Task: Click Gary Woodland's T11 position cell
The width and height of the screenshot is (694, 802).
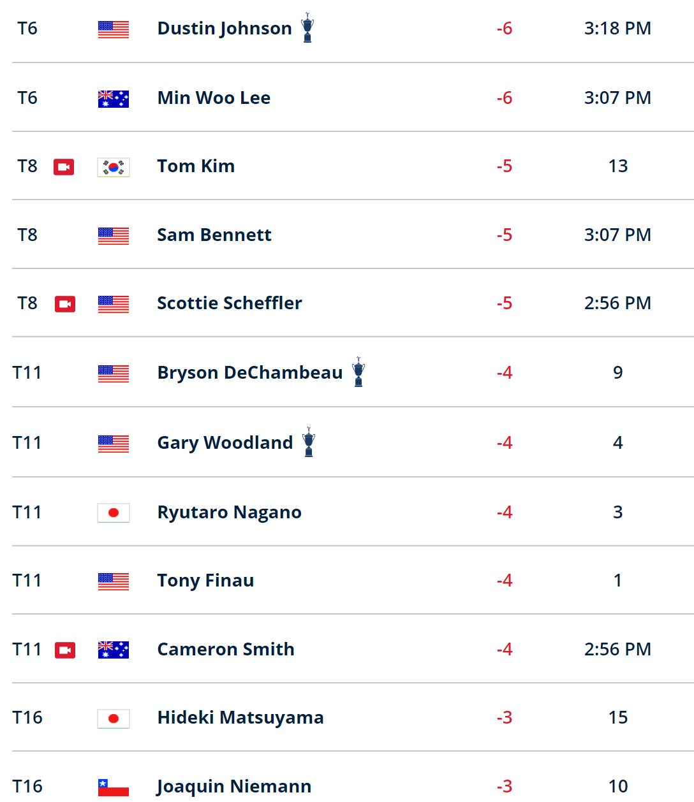Action: [x=27, y=442]
